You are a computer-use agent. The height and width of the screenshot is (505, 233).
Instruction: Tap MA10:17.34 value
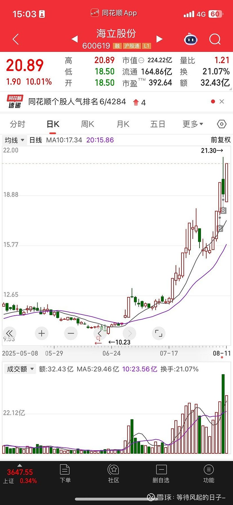tap(64, 140)
